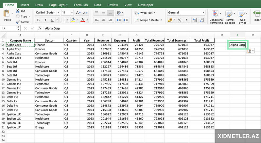The width and height of the screenshot is (261, 143).
Task: Select the entire sheet with corner button
Action: 3,35
